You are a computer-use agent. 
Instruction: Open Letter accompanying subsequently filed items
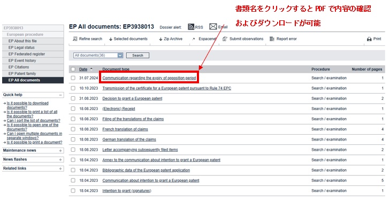point(140,150)
